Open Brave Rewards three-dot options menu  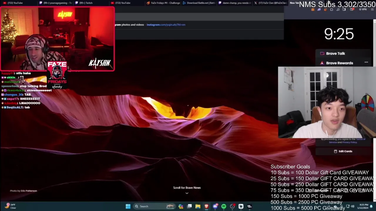(x=366, y=62)
